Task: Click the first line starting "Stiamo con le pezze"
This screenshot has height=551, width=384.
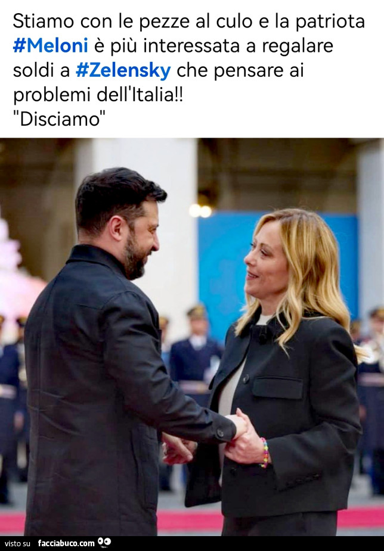Action: 189,21
